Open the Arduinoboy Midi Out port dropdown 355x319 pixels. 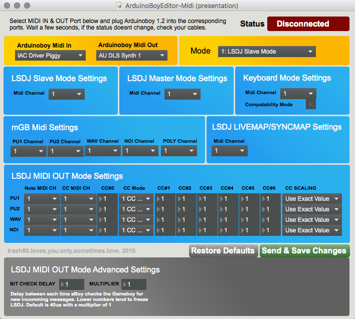pos(131,56)
